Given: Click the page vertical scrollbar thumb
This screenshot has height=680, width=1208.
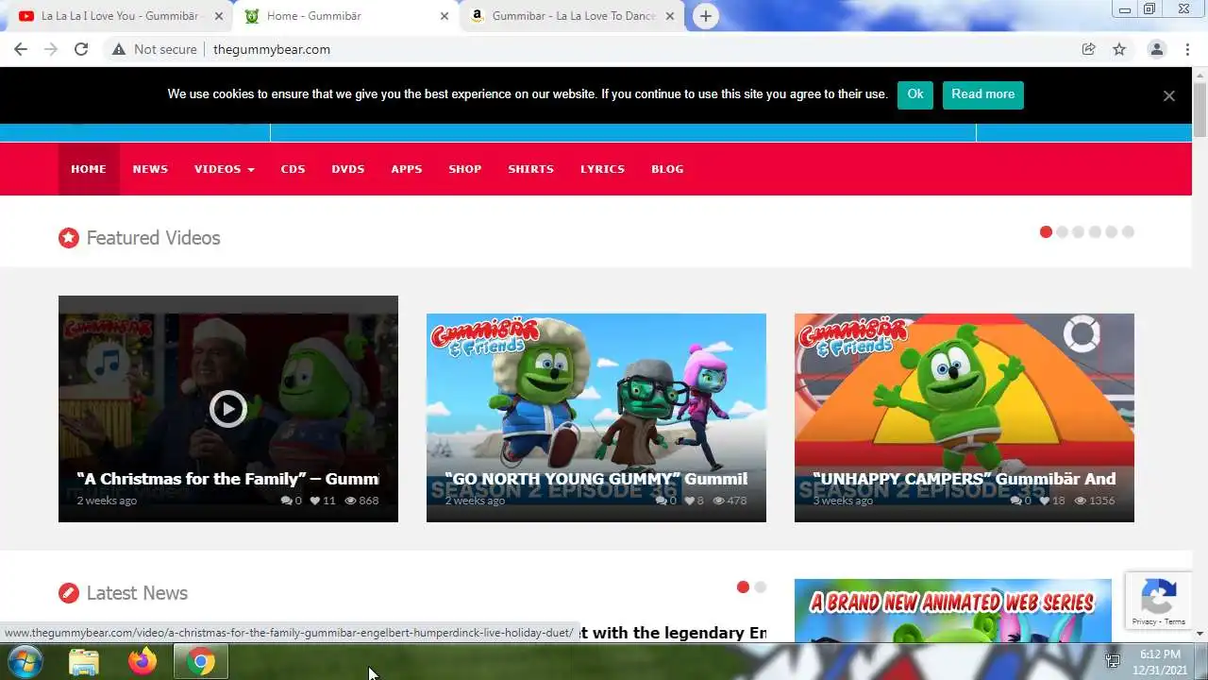Looking at the screenshot, I should (1200, 109).
